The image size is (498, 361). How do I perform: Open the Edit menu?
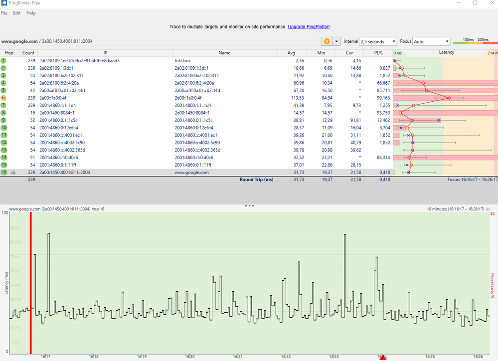pos(17,13)
